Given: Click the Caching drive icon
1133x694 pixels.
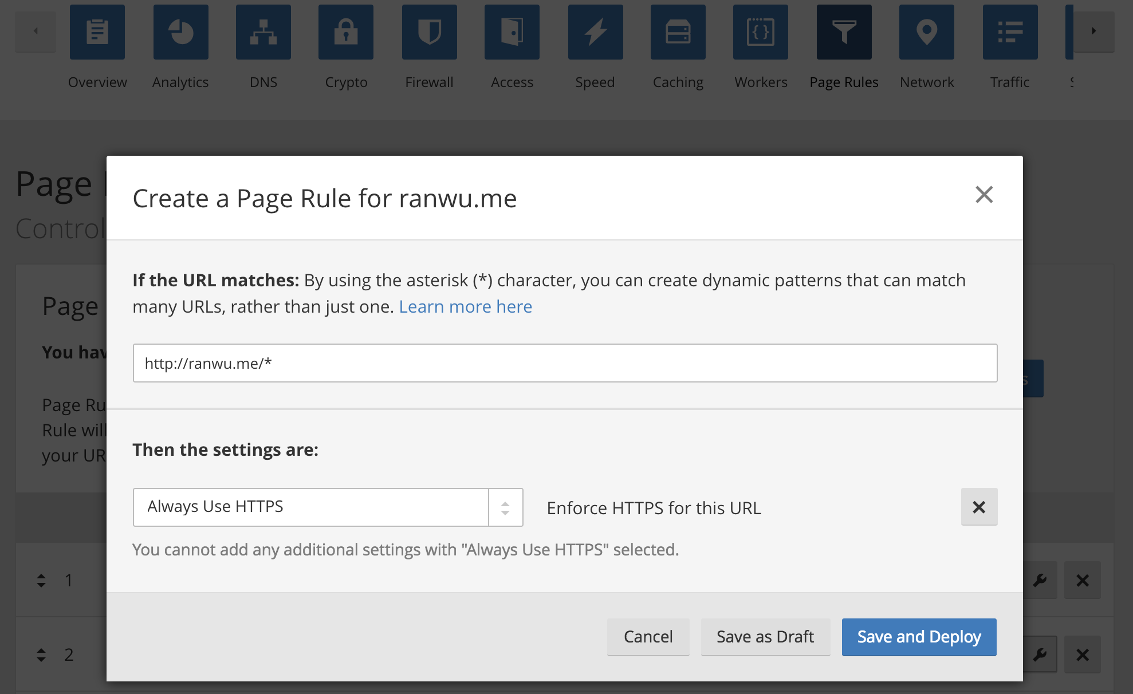Looking at the screenshot, I should click(x=678, y=32).
